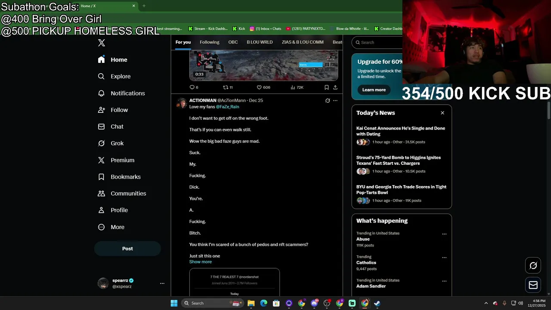Click the Windows taskbar search box

pos(212,303)
